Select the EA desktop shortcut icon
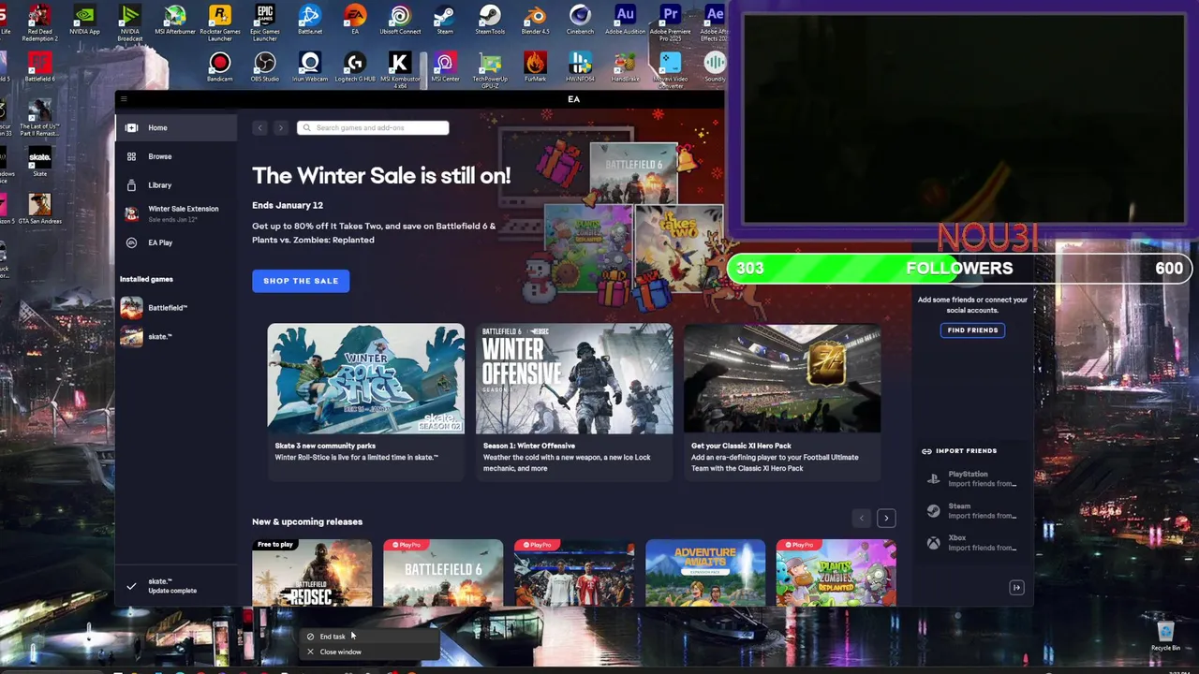The height and width of the screenshot is (674, 1199). (355, 21)
